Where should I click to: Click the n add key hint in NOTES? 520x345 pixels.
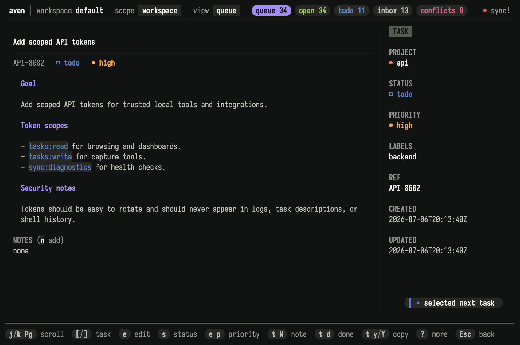(x=42, y=240)
